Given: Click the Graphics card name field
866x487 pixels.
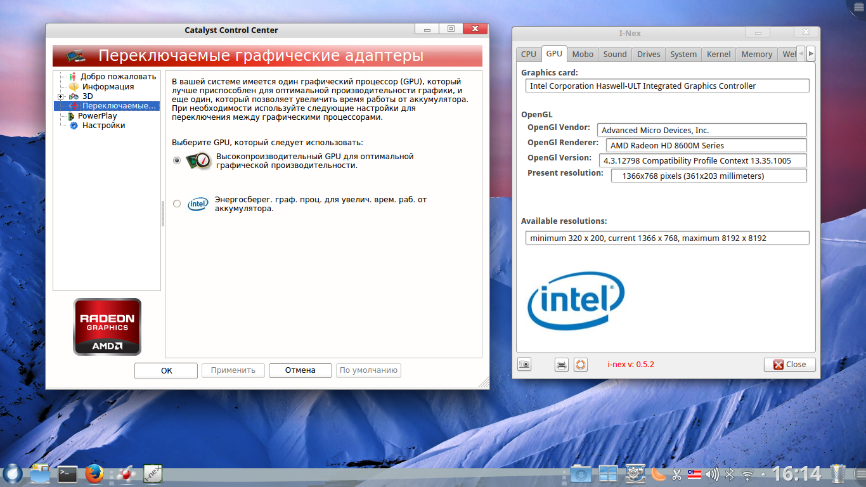Looking at the screenshot, I should tap(668, 86).
